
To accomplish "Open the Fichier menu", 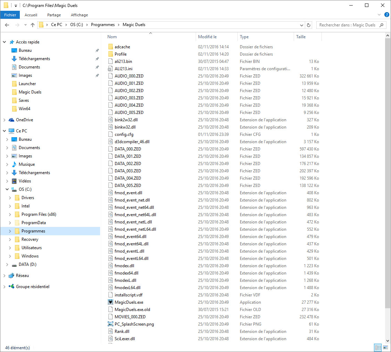I will (x=10, y=15).
